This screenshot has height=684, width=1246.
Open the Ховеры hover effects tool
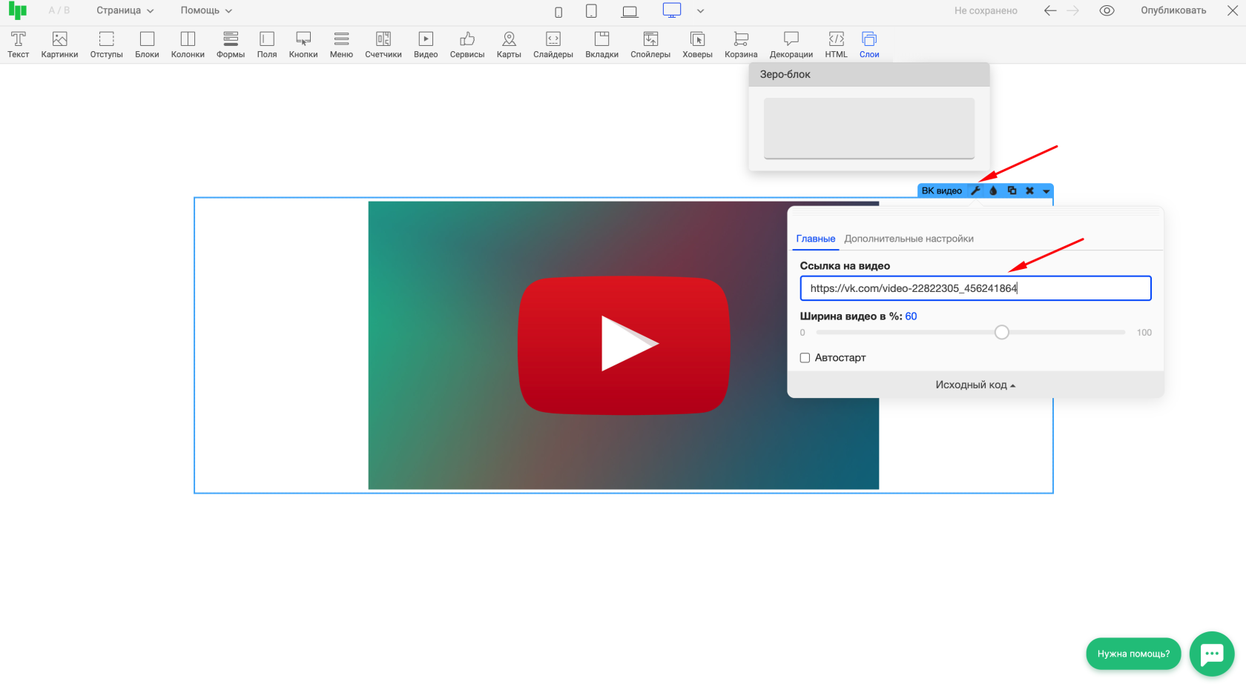click(697, 44)
